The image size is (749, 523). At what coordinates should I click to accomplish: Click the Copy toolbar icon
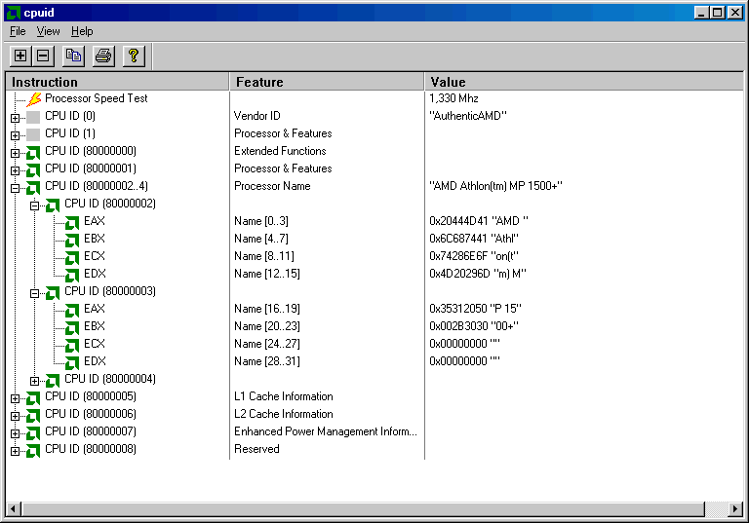[73, 56]
